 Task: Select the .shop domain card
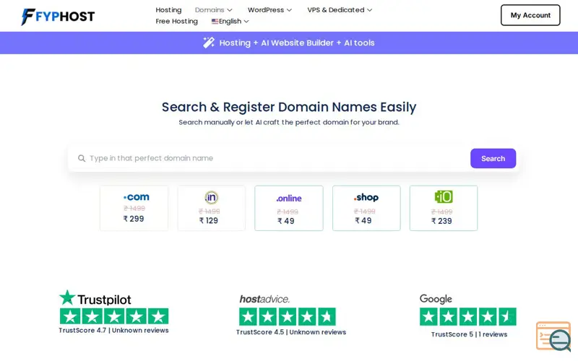(x=366, y=208)
